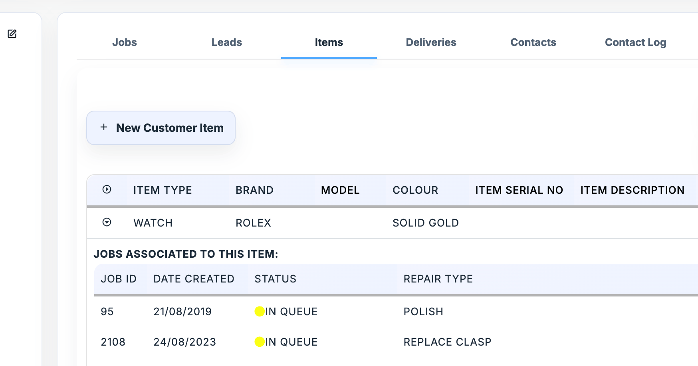This screenshot has height=366, width=698.
Task: Select the Items tab
Action: [x=329, y=42]
